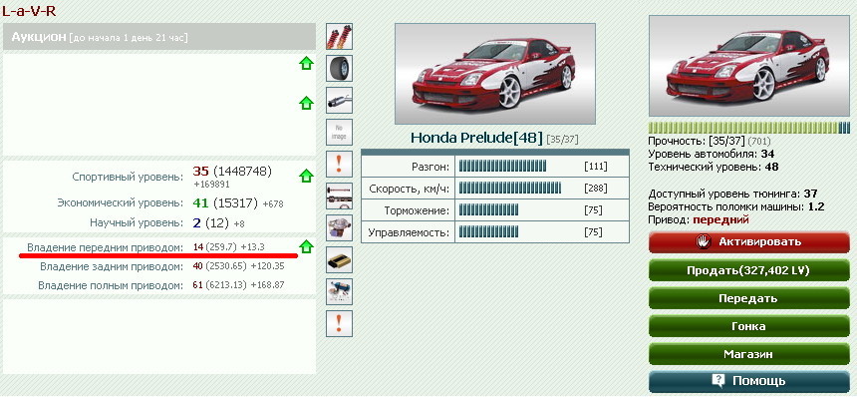Click the last exclamation icon in parts column
The height and width of the screenshot is (397, 857).
340,324
